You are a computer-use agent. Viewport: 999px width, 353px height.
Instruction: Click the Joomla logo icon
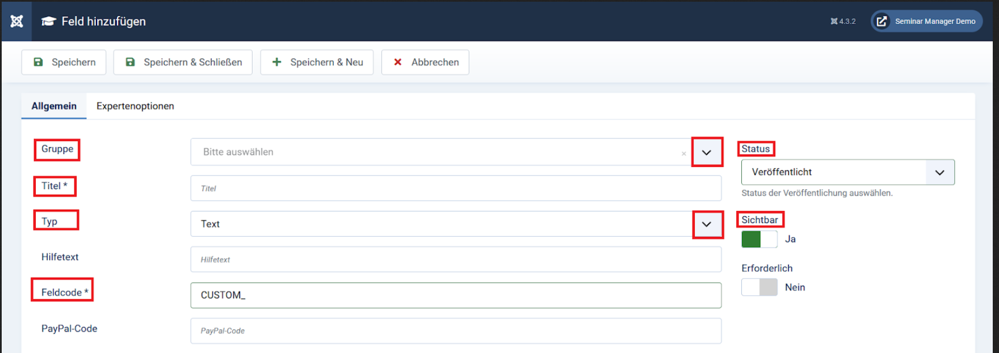(x=16, y=22)
